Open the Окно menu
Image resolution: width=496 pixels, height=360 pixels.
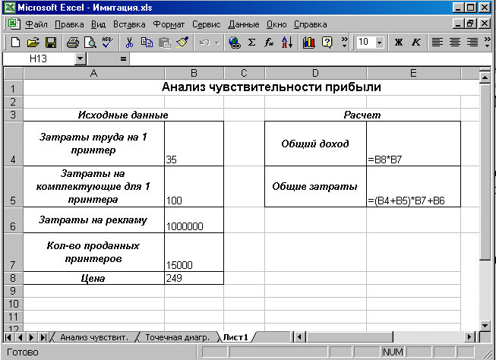pyautogui.click(x=276, y=24)
